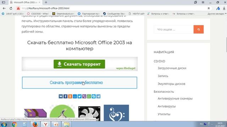The width and height of the screenshot is (227, 127).
Task: Expand the Другие закладки bookmarks dropdown
Action: point(217,14)
